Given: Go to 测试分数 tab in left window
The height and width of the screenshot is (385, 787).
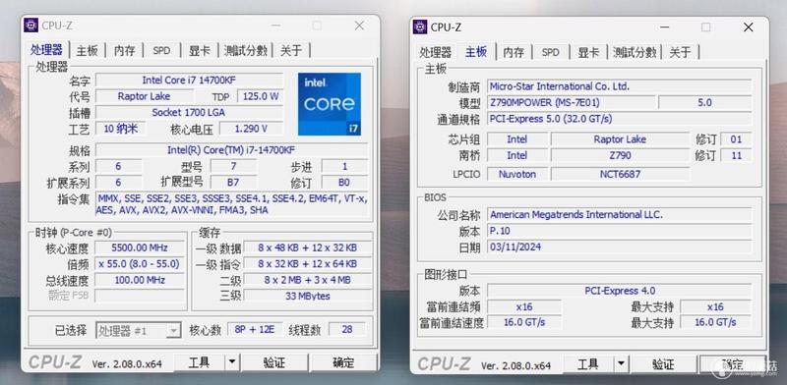Looking at the screenshot, I should (245, 51).
